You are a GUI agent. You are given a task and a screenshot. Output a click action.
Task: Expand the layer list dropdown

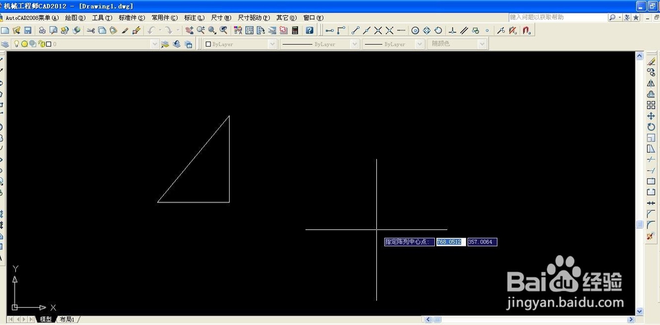pos(154,44)
